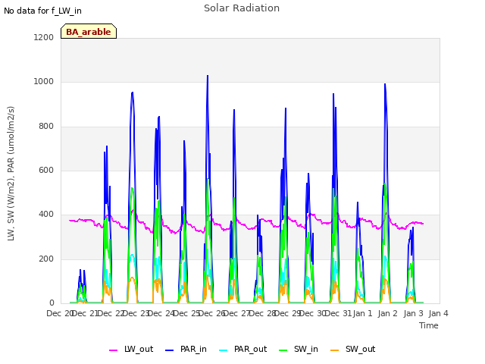Click the orange SW_out legend swatch
Viewport: 485px width, 364px height.
335,350
